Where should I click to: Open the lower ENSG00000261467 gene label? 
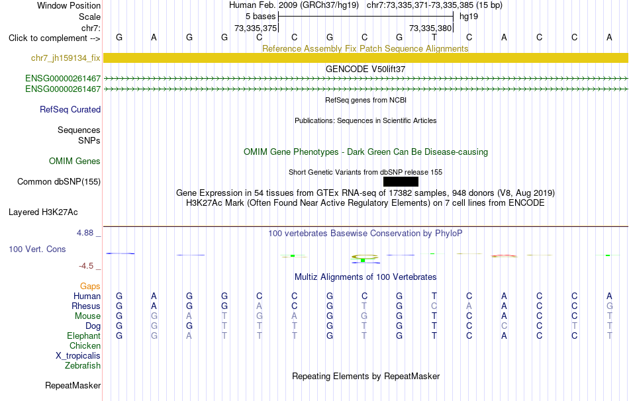63,89
